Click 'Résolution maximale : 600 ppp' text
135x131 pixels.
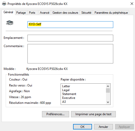pyautogui.click(x=30, y=103)
